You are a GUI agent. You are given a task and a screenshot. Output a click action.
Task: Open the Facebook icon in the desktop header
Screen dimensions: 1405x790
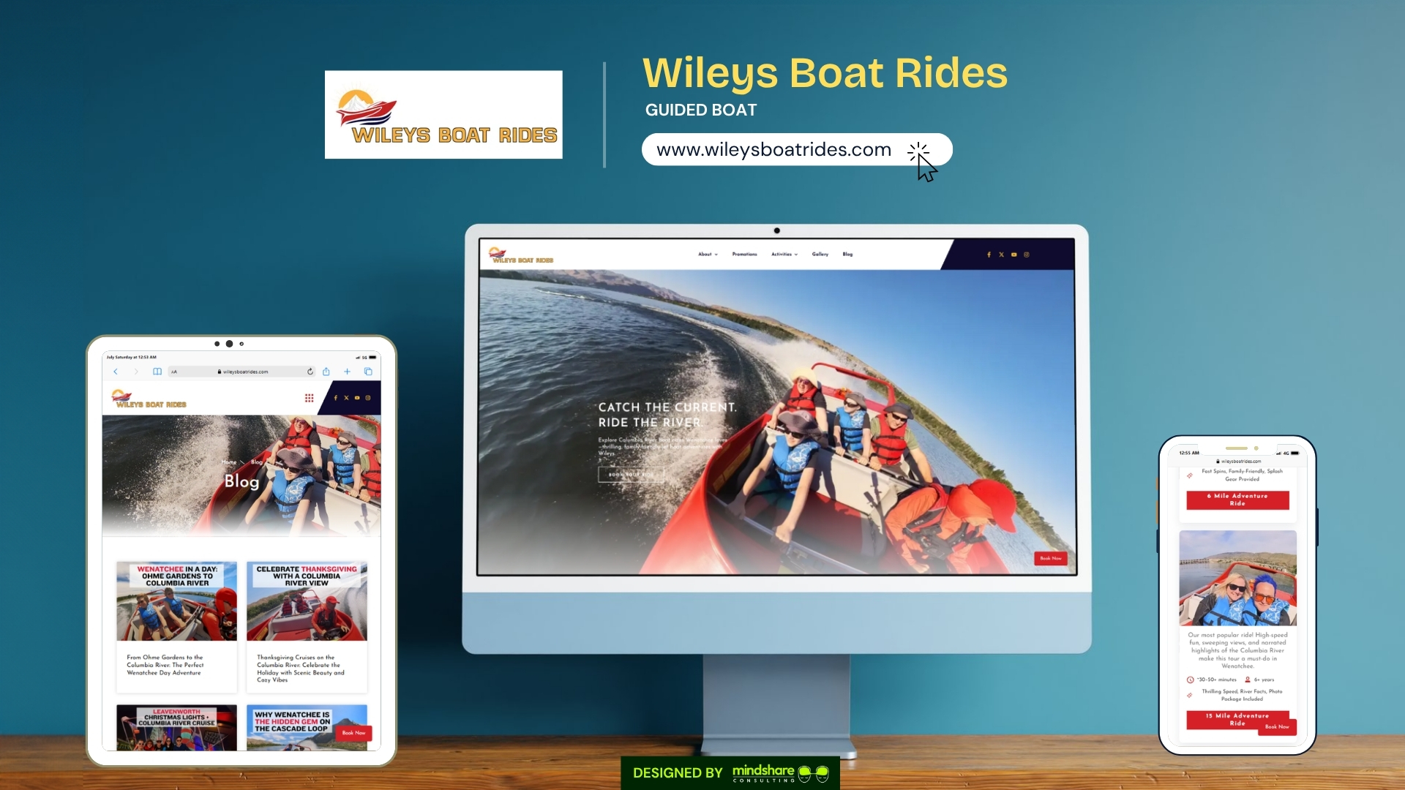pos(989,255)
